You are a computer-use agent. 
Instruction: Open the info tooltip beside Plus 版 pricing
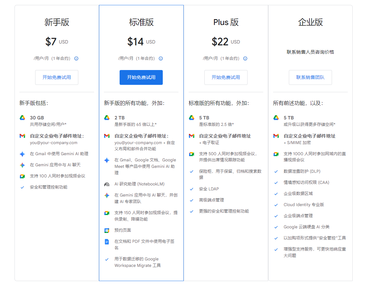click(245, 58)
